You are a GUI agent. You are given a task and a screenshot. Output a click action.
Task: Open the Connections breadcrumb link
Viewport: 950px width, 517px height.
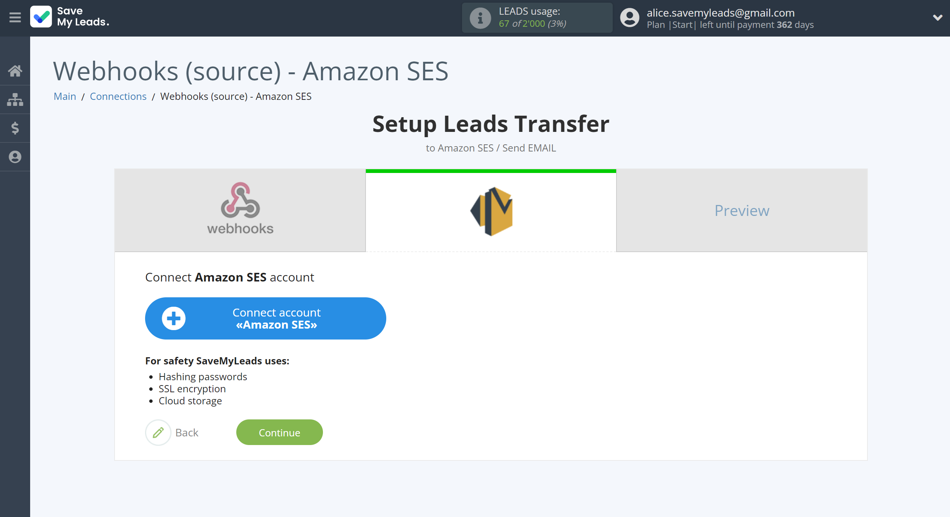pyautogui.click(x=117, y=96)
